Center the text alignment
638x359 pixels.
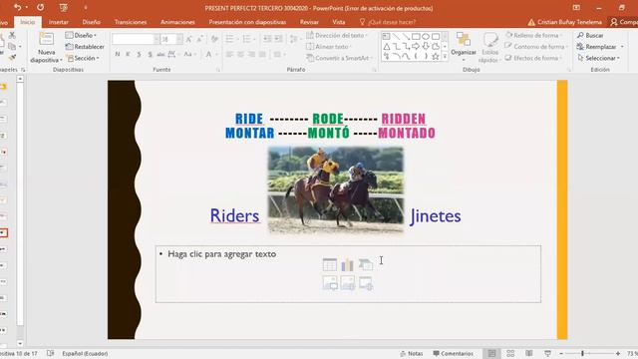tap(240, 54)
